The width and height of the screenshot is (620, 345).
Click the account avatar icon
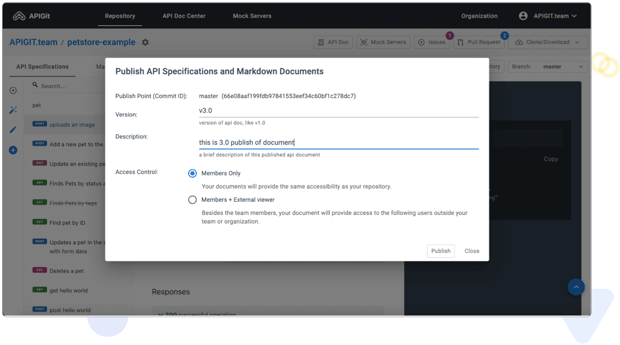click(523, 16)
